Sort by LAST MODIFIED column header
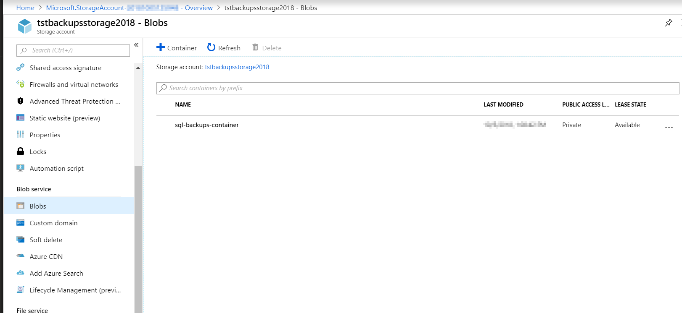Viewport: 682px width, 313px height. 503,104
